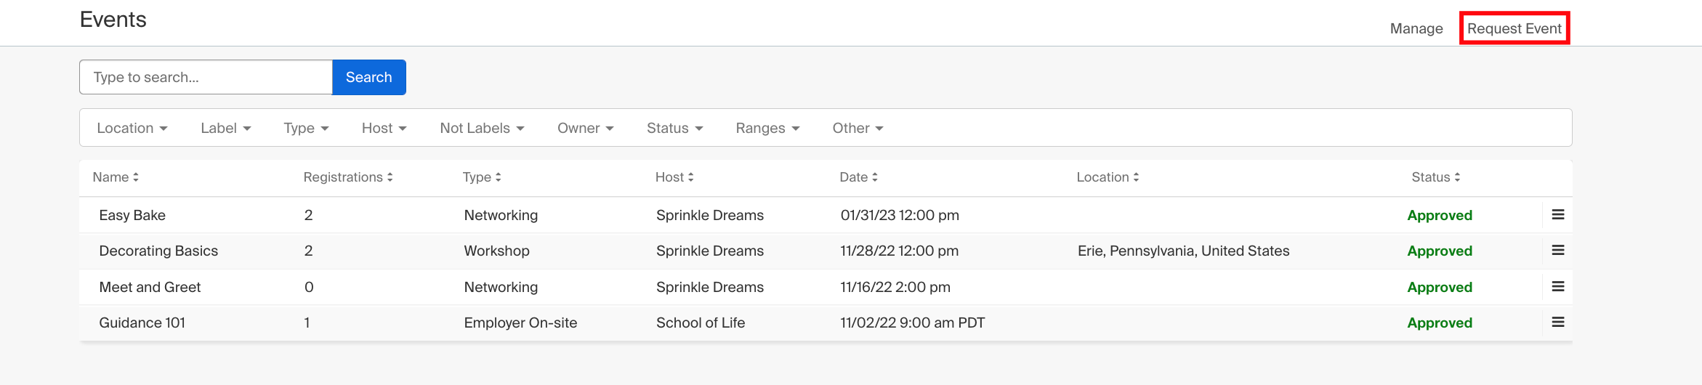Open the Request Event tab
Viewport: 1702px width, 385px height.
click(x=1515, y=28)
